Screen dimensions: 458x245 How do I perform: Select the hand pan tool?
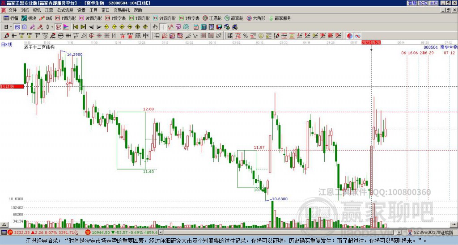155,27
